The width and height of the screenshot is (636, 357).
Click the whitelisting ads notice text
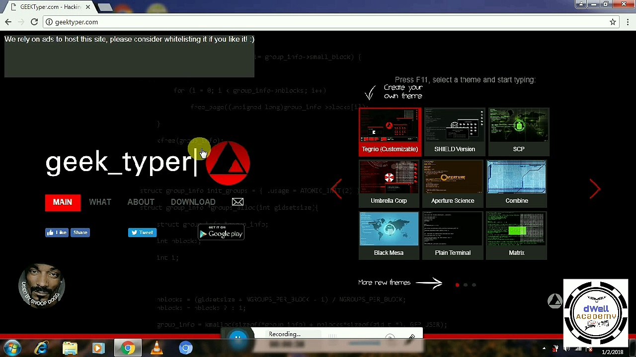tap(129, 39)
